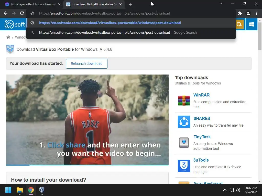Show hidden system tray icons
The image size is (262, 196).
point(225,190)
